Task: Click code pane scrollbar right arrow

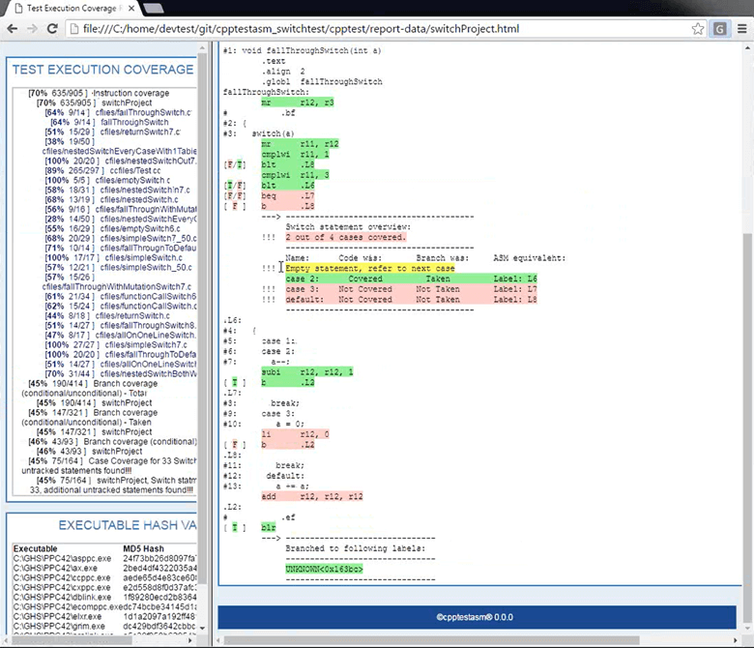Action: 736,640
